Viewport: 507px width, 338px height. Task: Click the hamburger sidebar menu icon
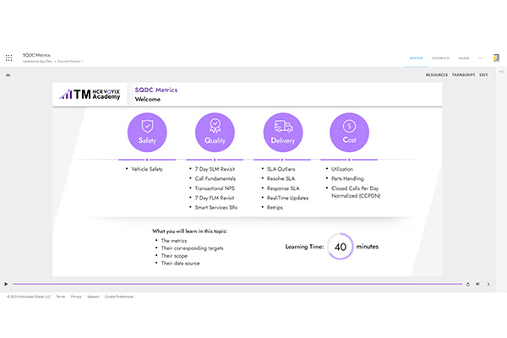click(8, 75)
